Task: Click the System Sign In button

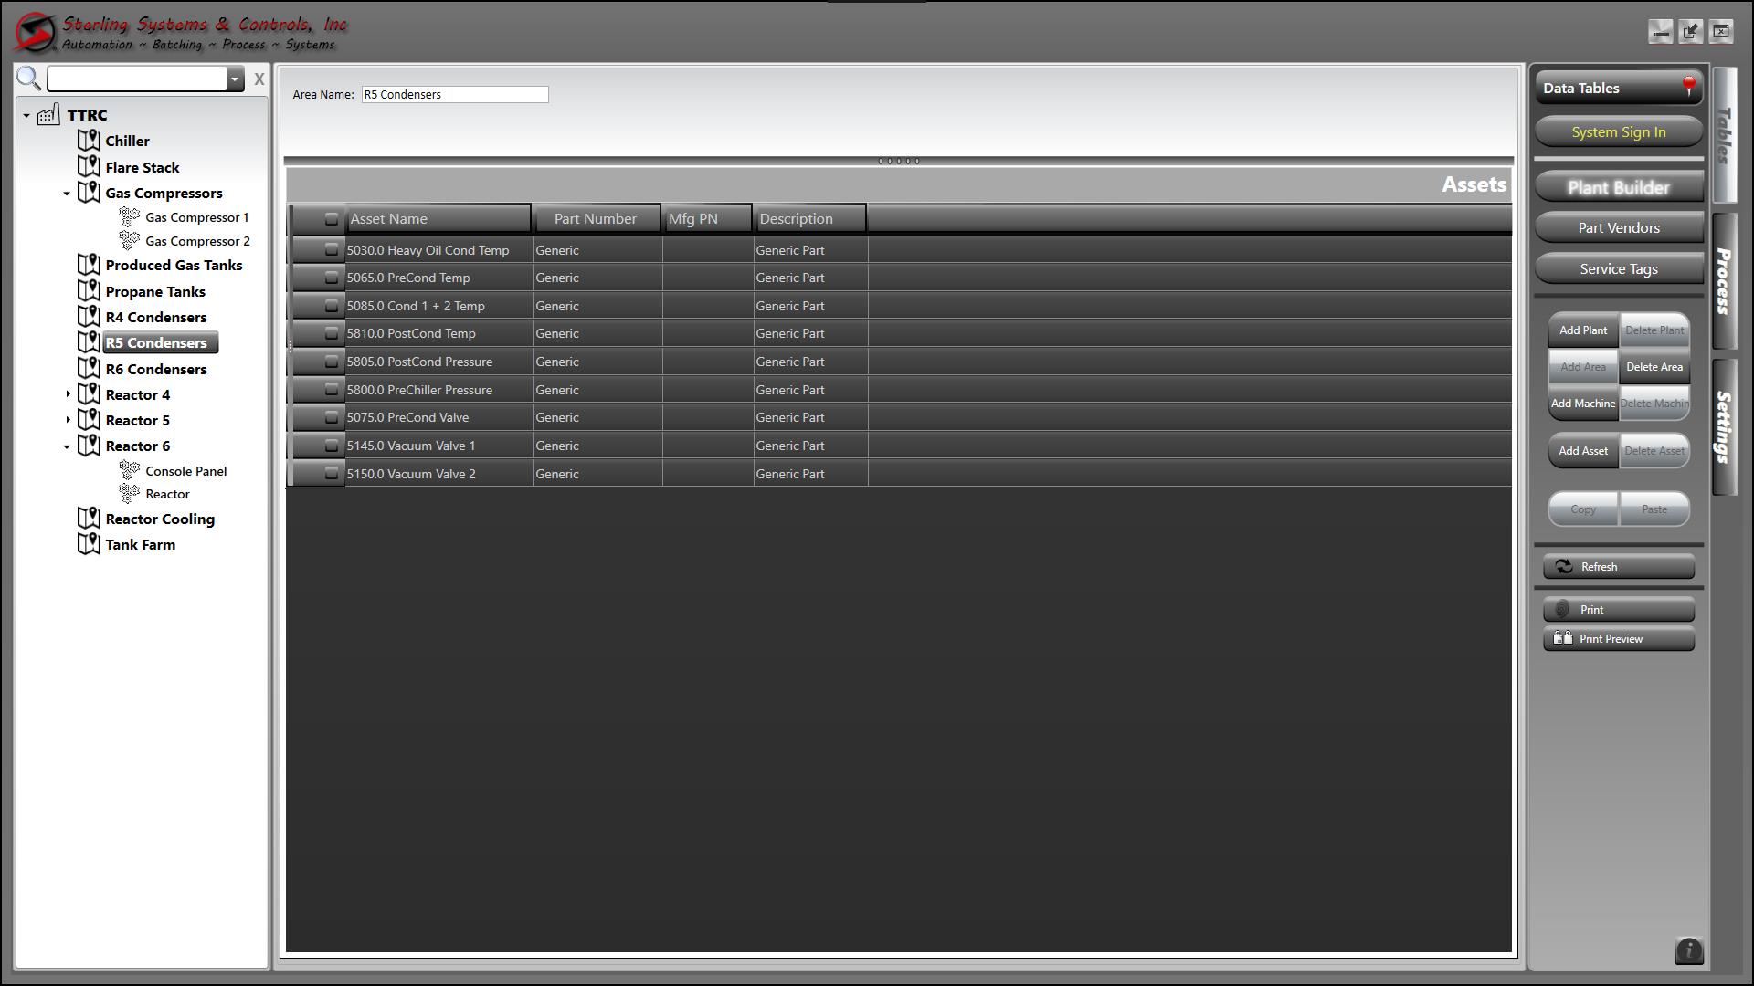Action: coord(1618,131)
